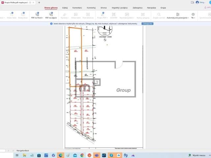
Task: Click the Automatyczne przewijanie icon
Action: click(178, 14)
